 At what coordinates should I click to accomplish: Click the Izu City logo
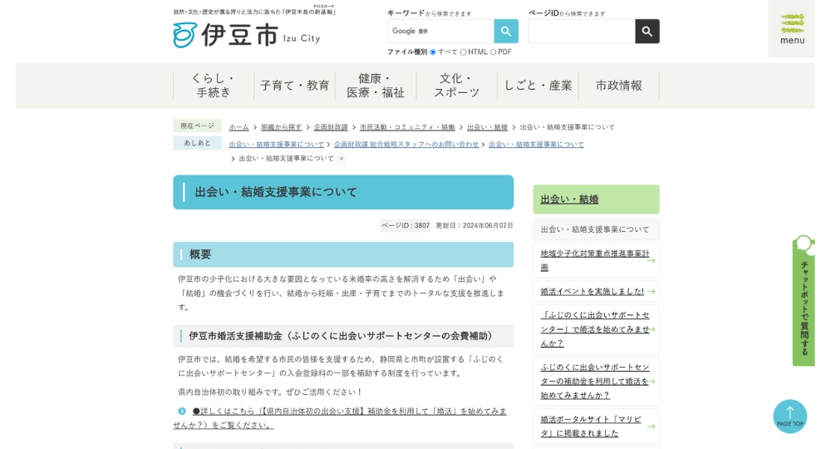(247, 35)
